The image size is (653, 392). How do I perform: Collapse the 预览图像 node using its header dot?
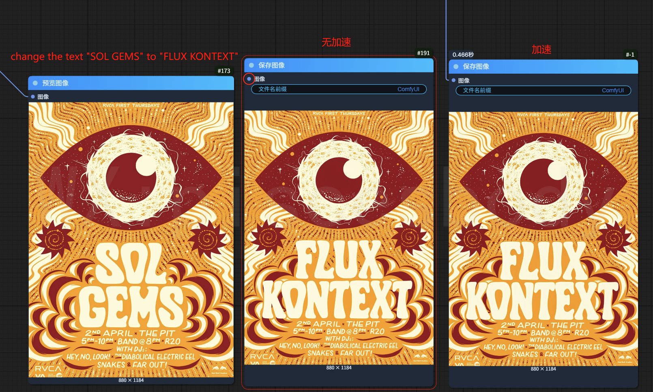tap(35, 83)
